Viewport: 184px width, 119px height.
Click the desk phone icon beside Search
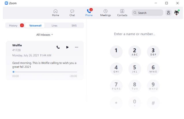pos(168,13)
